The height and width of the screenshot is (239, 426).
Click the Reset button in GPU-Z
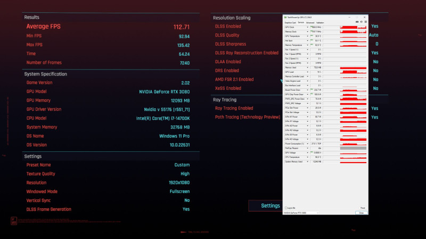(x=363, y=208)
